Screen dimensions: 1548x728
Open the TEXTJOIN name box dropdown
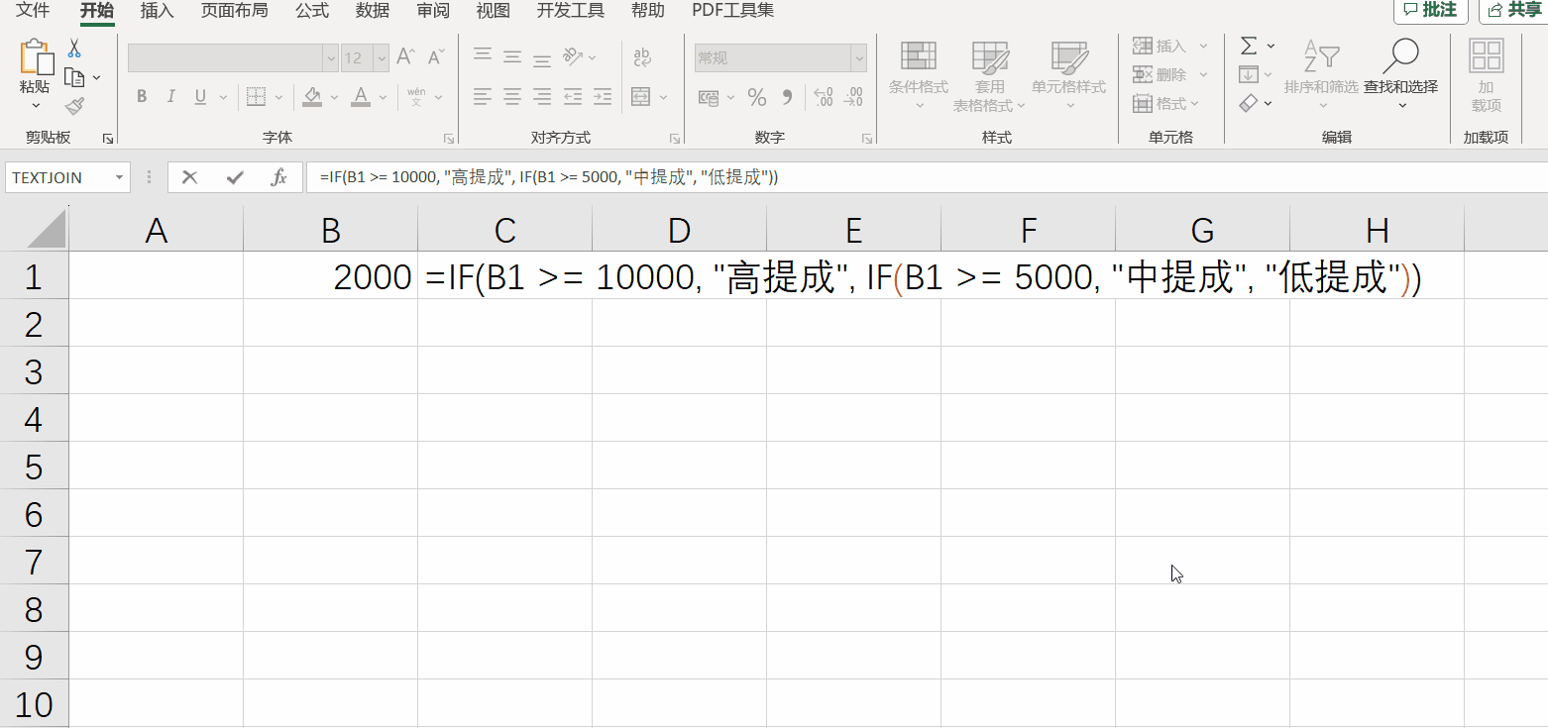[121, 177]
